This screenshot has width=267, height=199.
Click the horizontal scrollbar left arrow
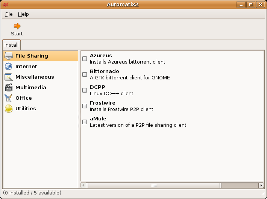pos(83,185)
